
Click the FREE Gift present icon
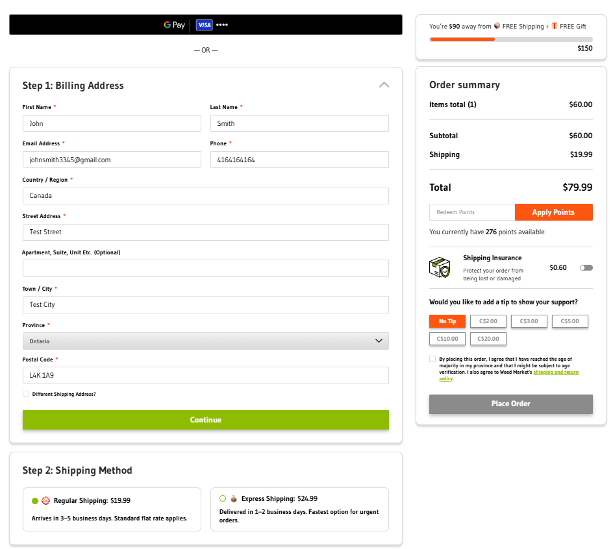[x=555, y=26]
